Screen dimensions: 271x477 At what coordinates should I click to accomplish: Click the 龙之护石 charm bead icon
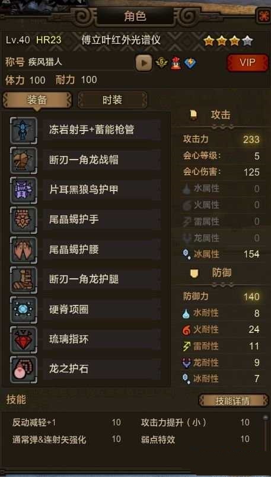[x=24, y=369]
